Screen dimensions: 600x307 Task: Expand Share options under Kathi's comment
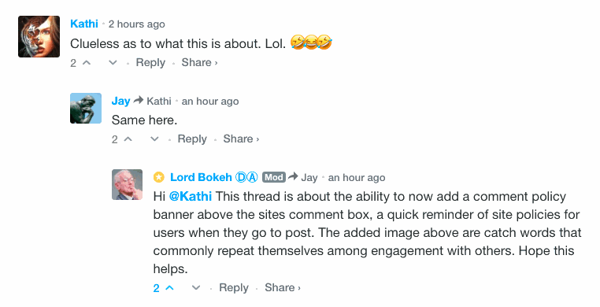[199, 63]
